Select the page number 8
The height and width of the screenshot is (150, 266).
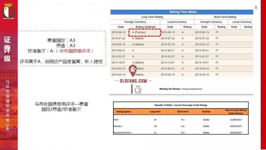pyautogui.click(x=256, y=8)
